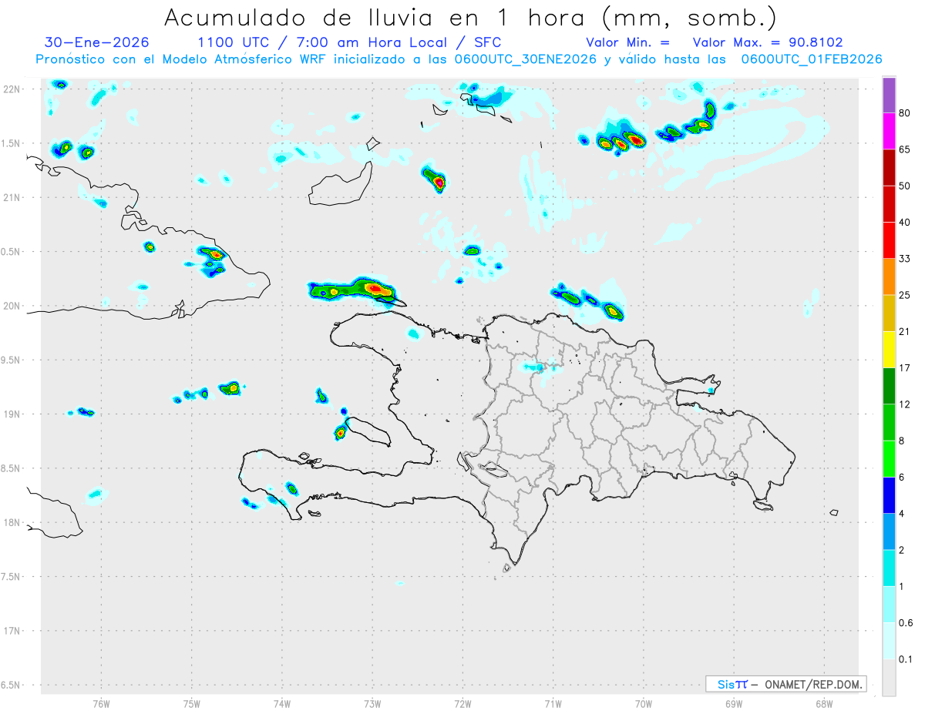Select the '73W' longitude label
This screenshot has height=714, width=925.
pos(372,703)
